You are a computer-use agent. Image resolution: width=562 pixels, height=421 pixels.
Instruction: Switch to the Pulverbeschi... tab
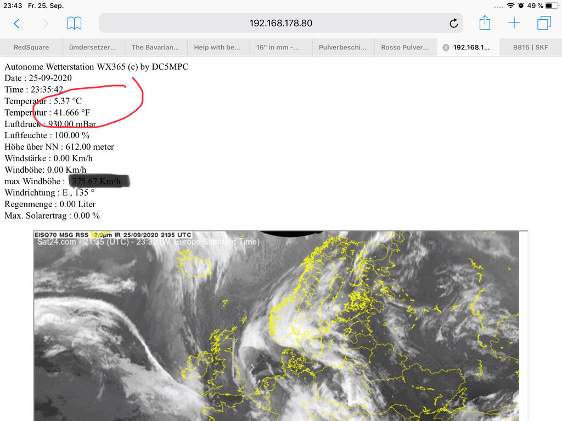pyautogui.click(x=342, y=48)
